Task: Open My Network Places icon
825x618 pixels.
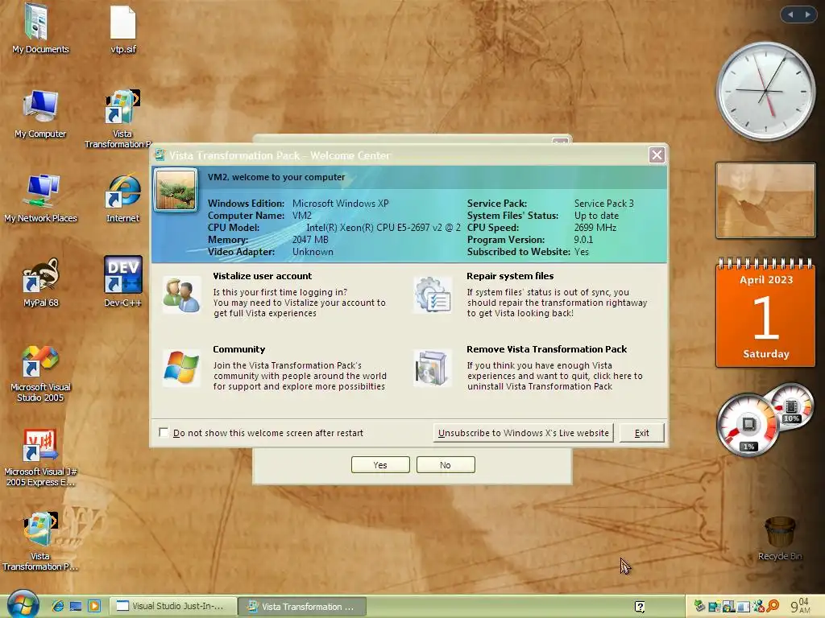Action: click(x=40, y=191)
